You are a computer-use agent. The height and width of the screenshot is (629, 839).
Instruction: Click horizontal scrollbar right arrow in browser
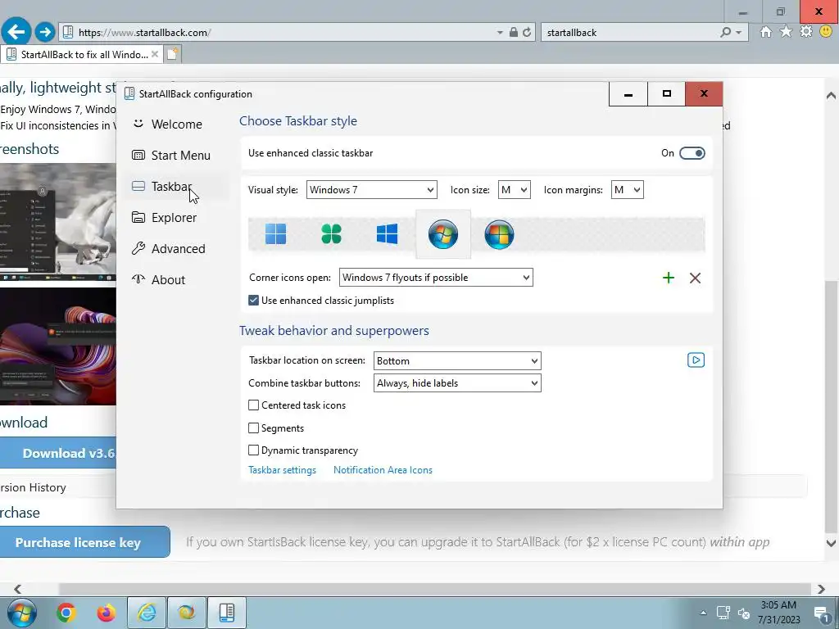(821, 589)
